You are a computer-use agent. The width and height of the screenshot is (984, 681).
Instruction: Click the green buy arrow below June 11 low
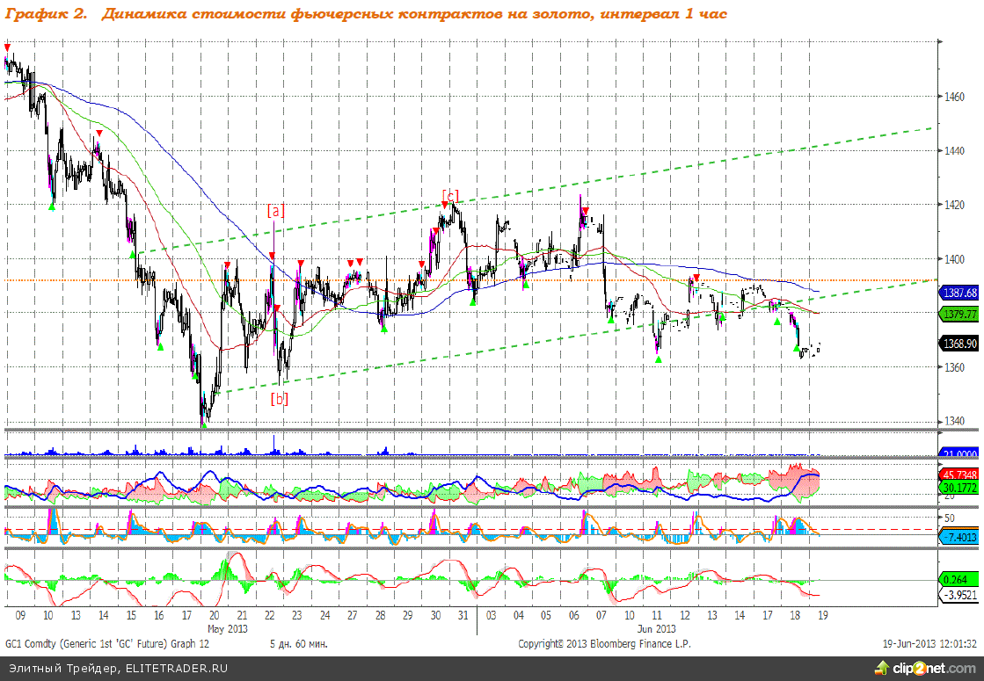(658, 360)
